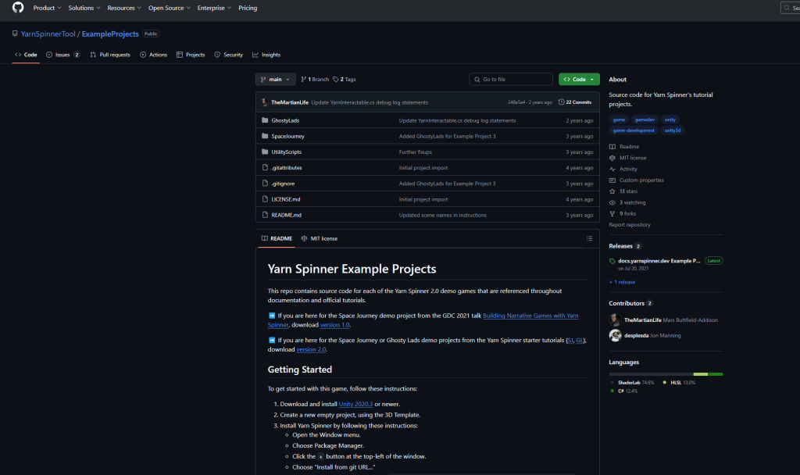View the 1 Branch list

[x=315, y=80]
